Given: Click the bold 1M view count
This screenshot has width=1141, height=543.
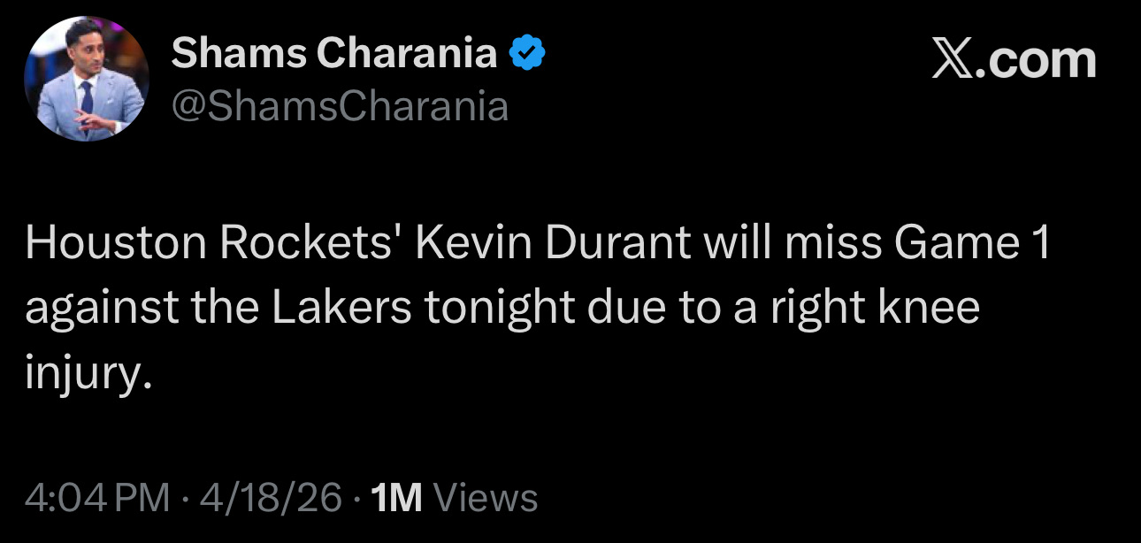Looking at the screenshot, I should [397, 498].
